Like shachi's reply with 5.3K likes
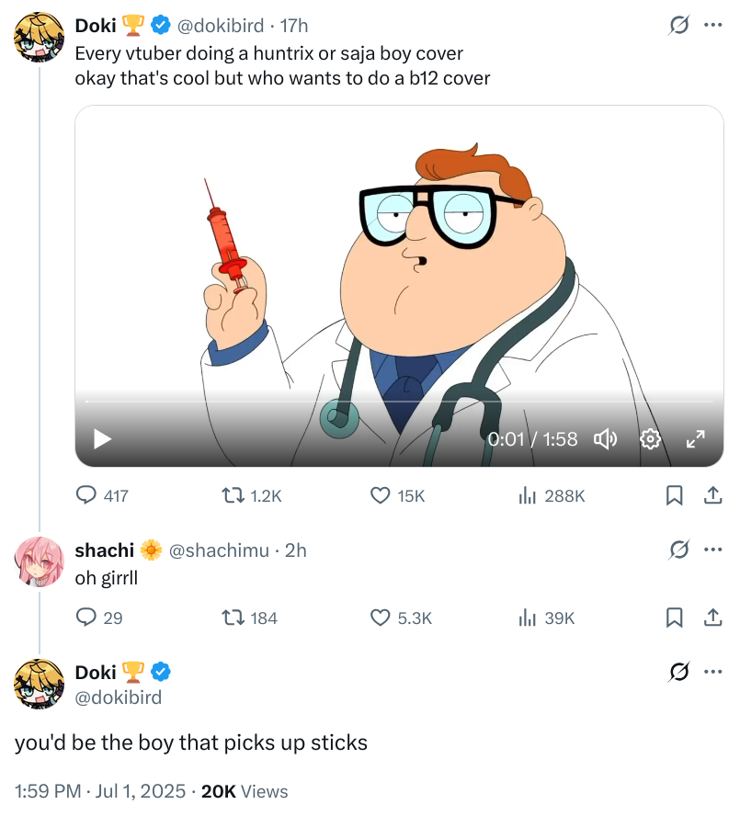 pos(380,618)
